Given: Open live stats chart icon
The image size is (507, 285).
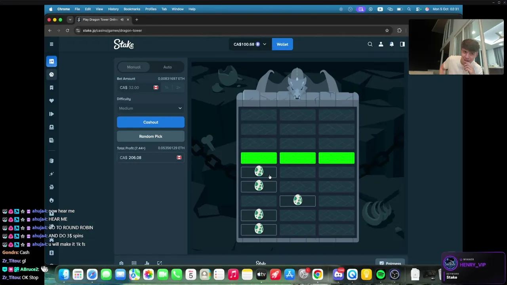Looking at the screenshot, I should 147,263.
